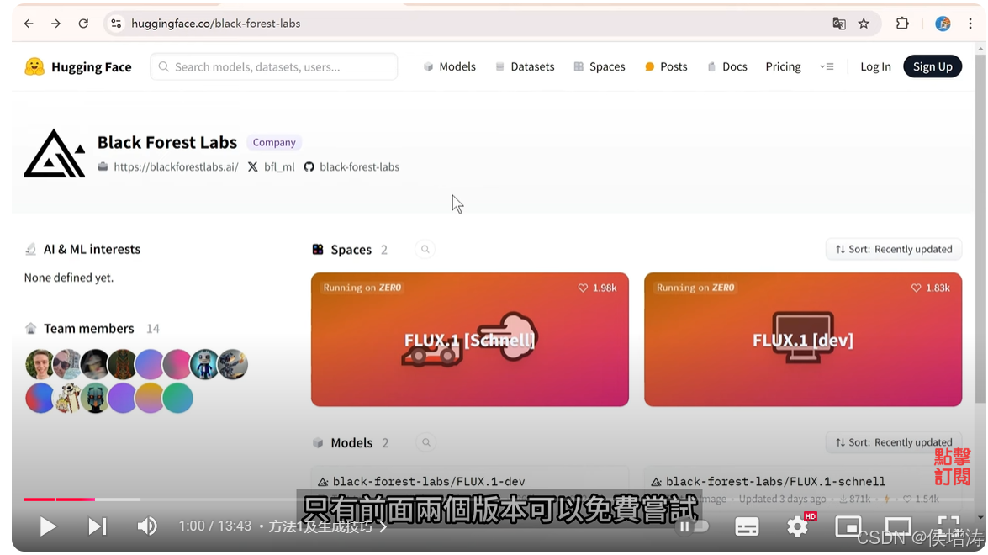Viewport: 988px width, 555px height.
Task: Open Datasets in top navigation
Action: (525, 66)
